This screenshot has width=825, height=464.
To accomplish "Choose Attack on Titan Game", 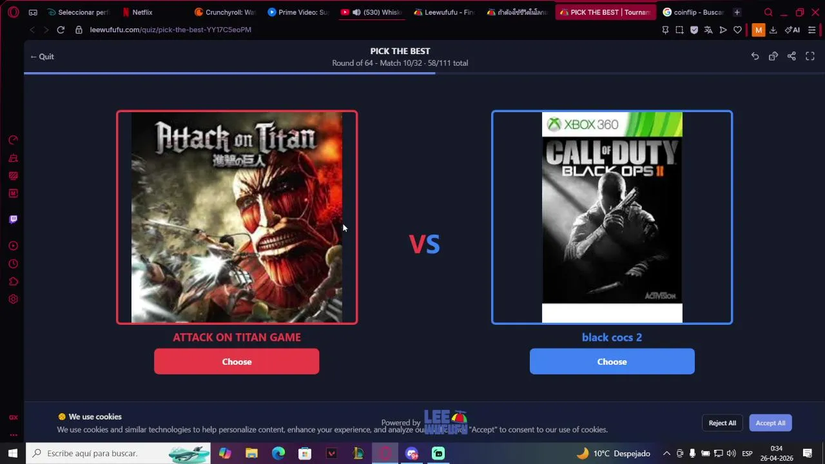I will 237,362.
